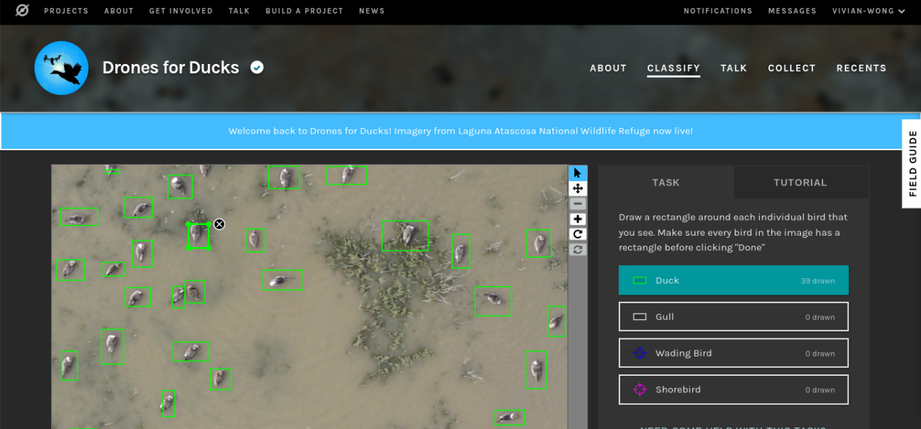Open Get Involved link
The width and height of the screenshot is (921, 429).
(x=181, y=11)
